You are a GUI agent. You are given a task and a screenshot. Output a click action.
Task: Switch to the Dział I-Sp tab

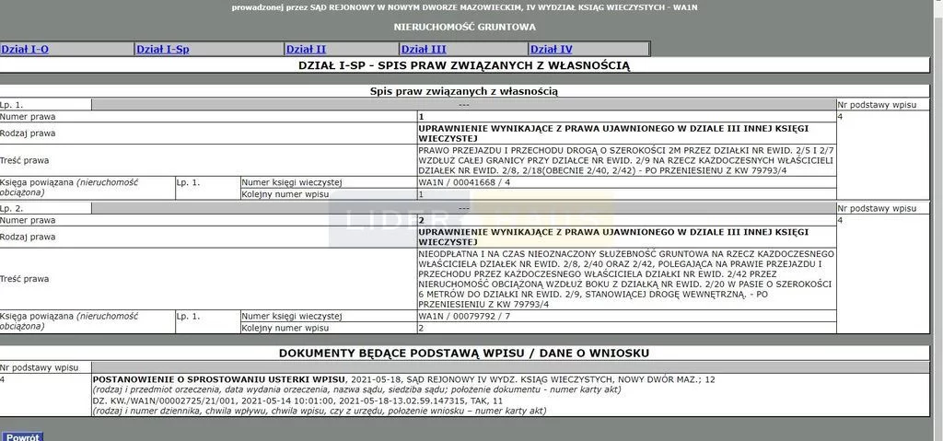(163, 49)
